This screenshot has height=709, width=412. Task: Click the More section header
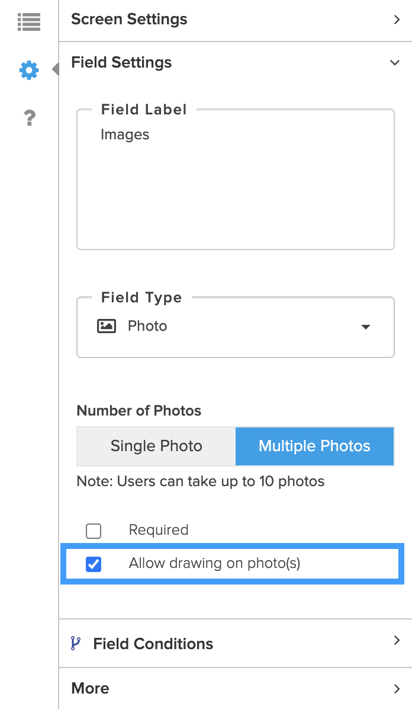pyautogui.click(x=90, y=688)
